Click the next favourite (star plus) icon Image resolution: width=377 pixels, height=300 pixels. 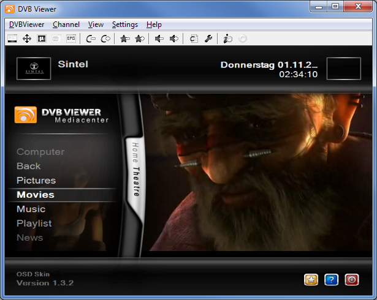pos(140,39)
